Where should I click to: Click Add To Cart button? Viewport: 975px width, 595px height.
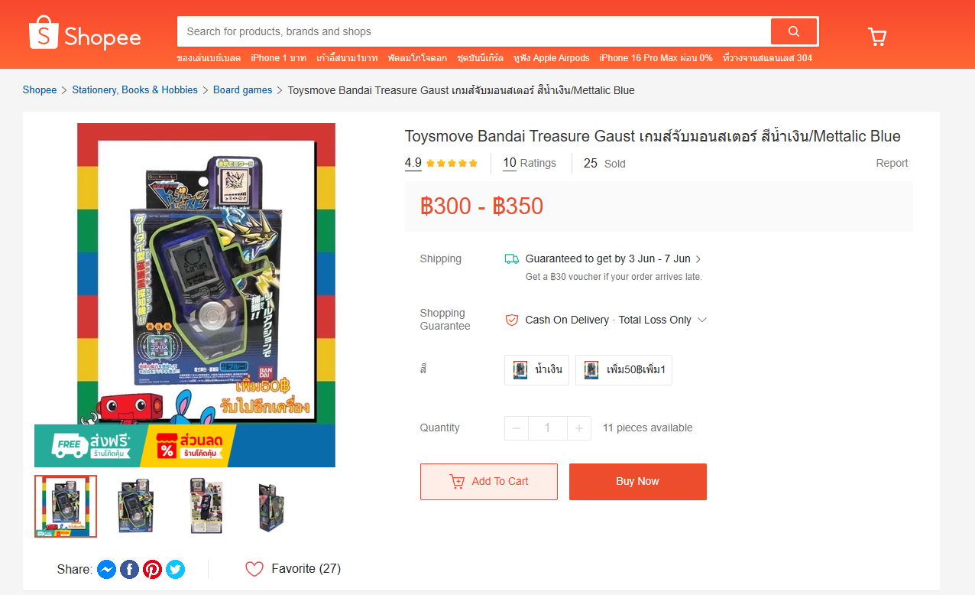point(489,482)
